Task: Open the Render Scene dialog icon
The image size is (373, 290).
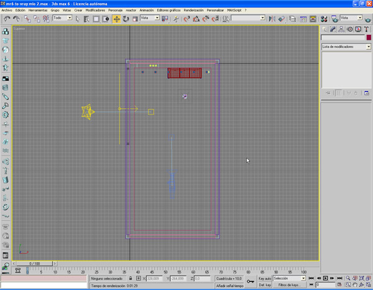Action: 334,19
